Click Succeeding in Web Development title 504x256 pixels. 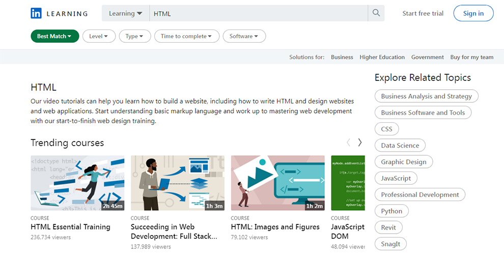click(174, 231)
